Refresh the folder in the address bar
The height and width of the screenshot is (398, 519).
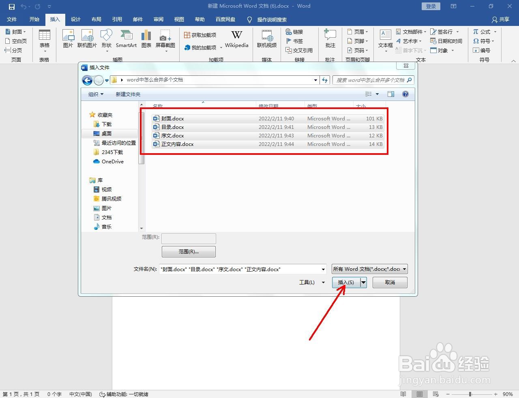pos(325,80)
